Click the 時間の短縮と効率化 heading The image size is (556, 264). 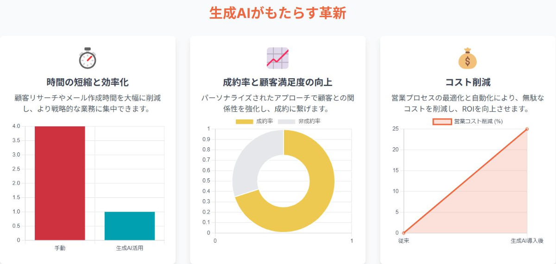pos(88,82)
